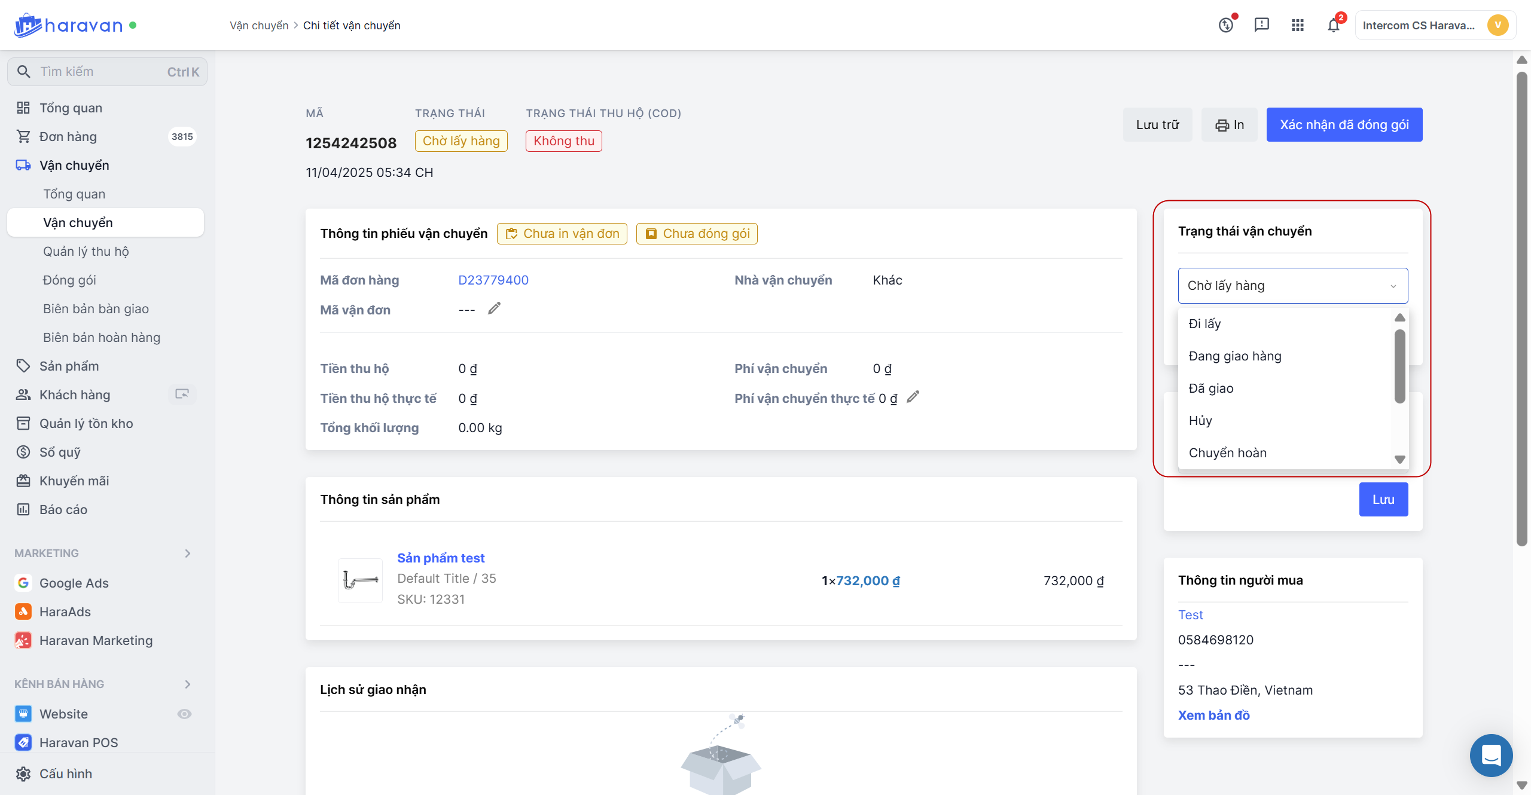Open the apps grid icon
Screen dimensions: 1531x795
(1297, 25)
